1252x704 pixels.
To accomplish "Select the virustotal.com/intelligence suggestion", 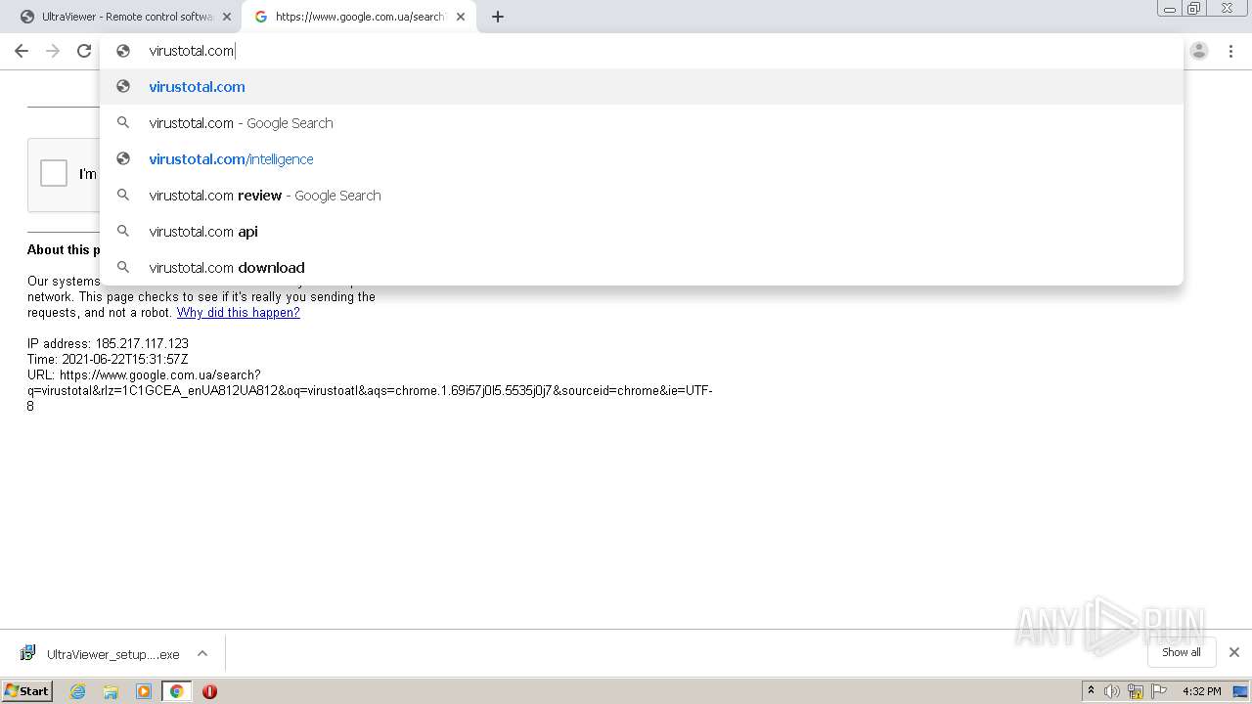I will click(x=641, y=159).
